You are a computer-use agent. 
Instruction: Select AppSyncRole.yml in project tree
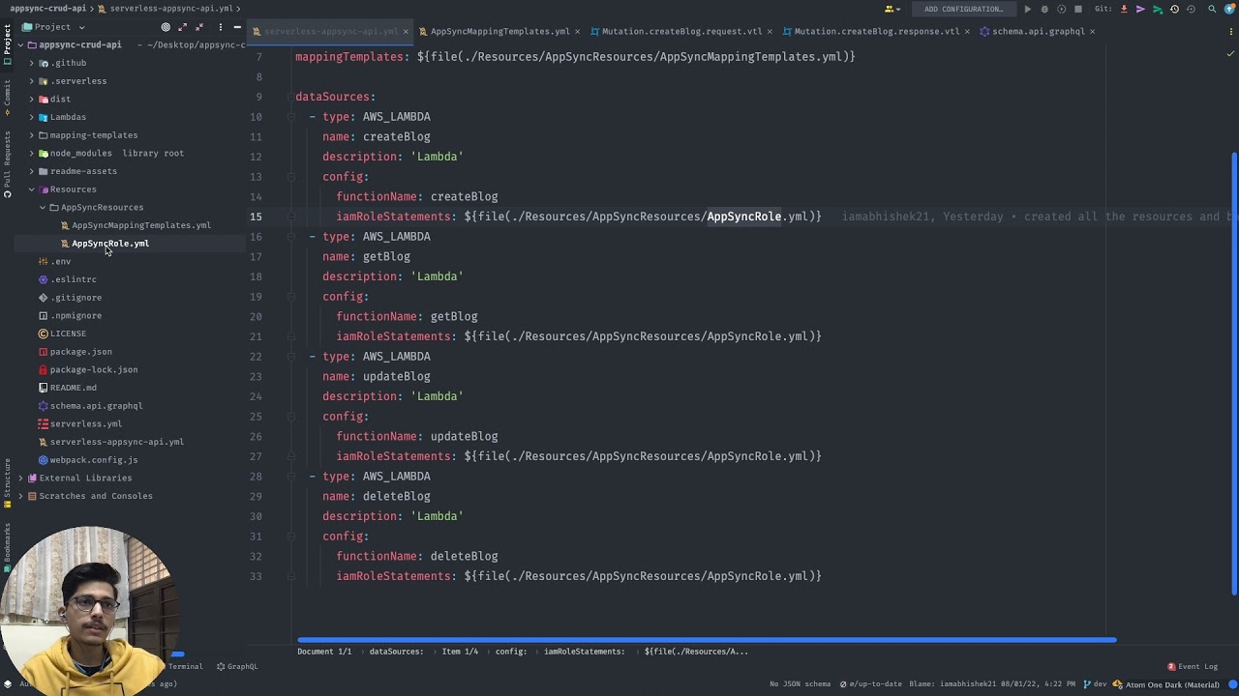coord(109,244)
